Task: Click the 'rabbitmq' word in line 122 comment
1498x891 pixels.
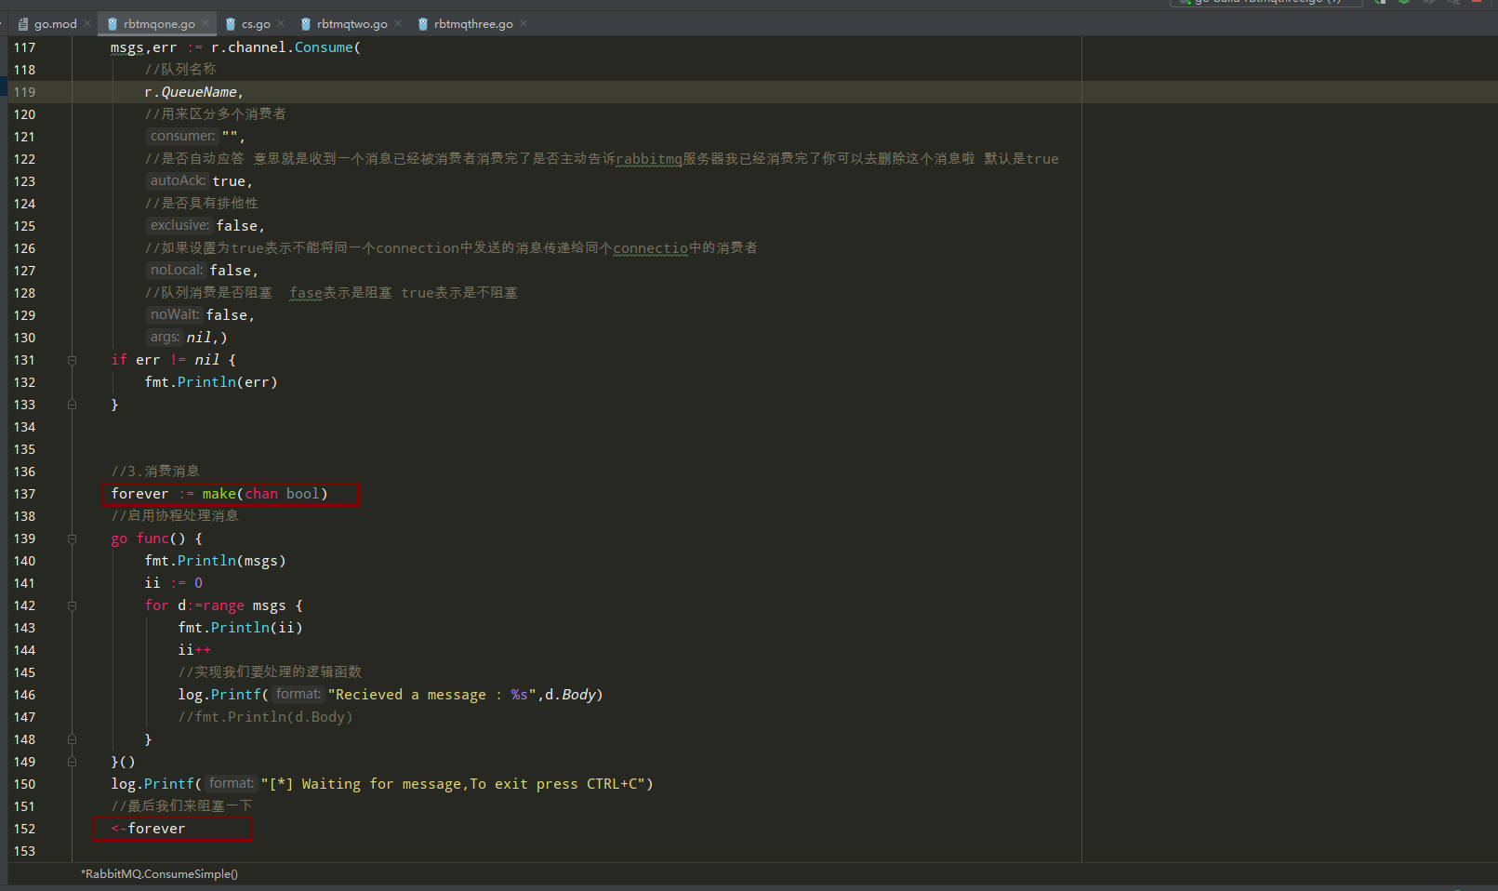Action: [649, 159]
